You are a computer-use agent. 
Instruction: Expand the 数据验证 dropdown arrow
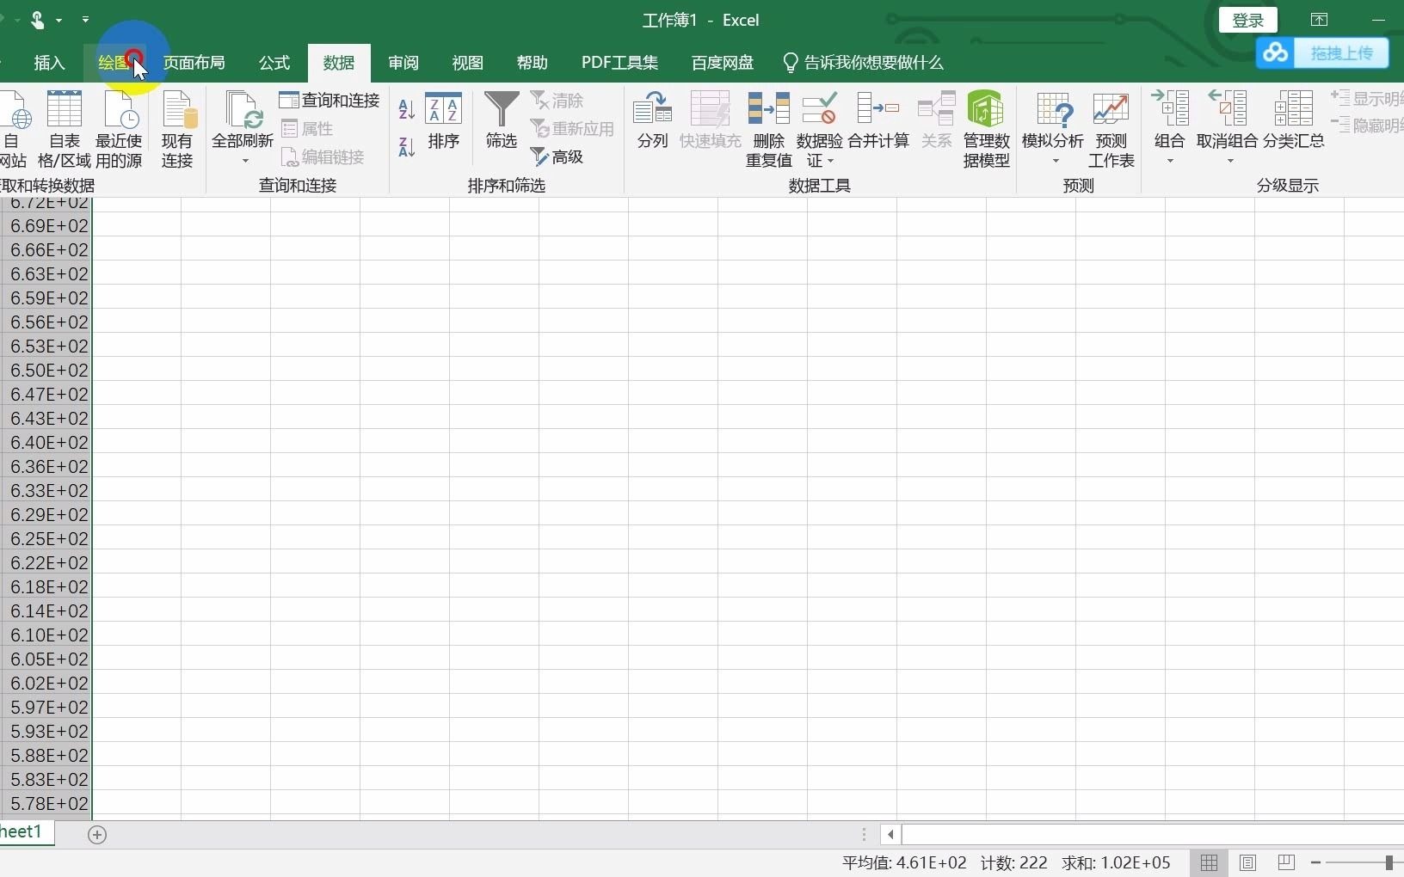point(831,161)
